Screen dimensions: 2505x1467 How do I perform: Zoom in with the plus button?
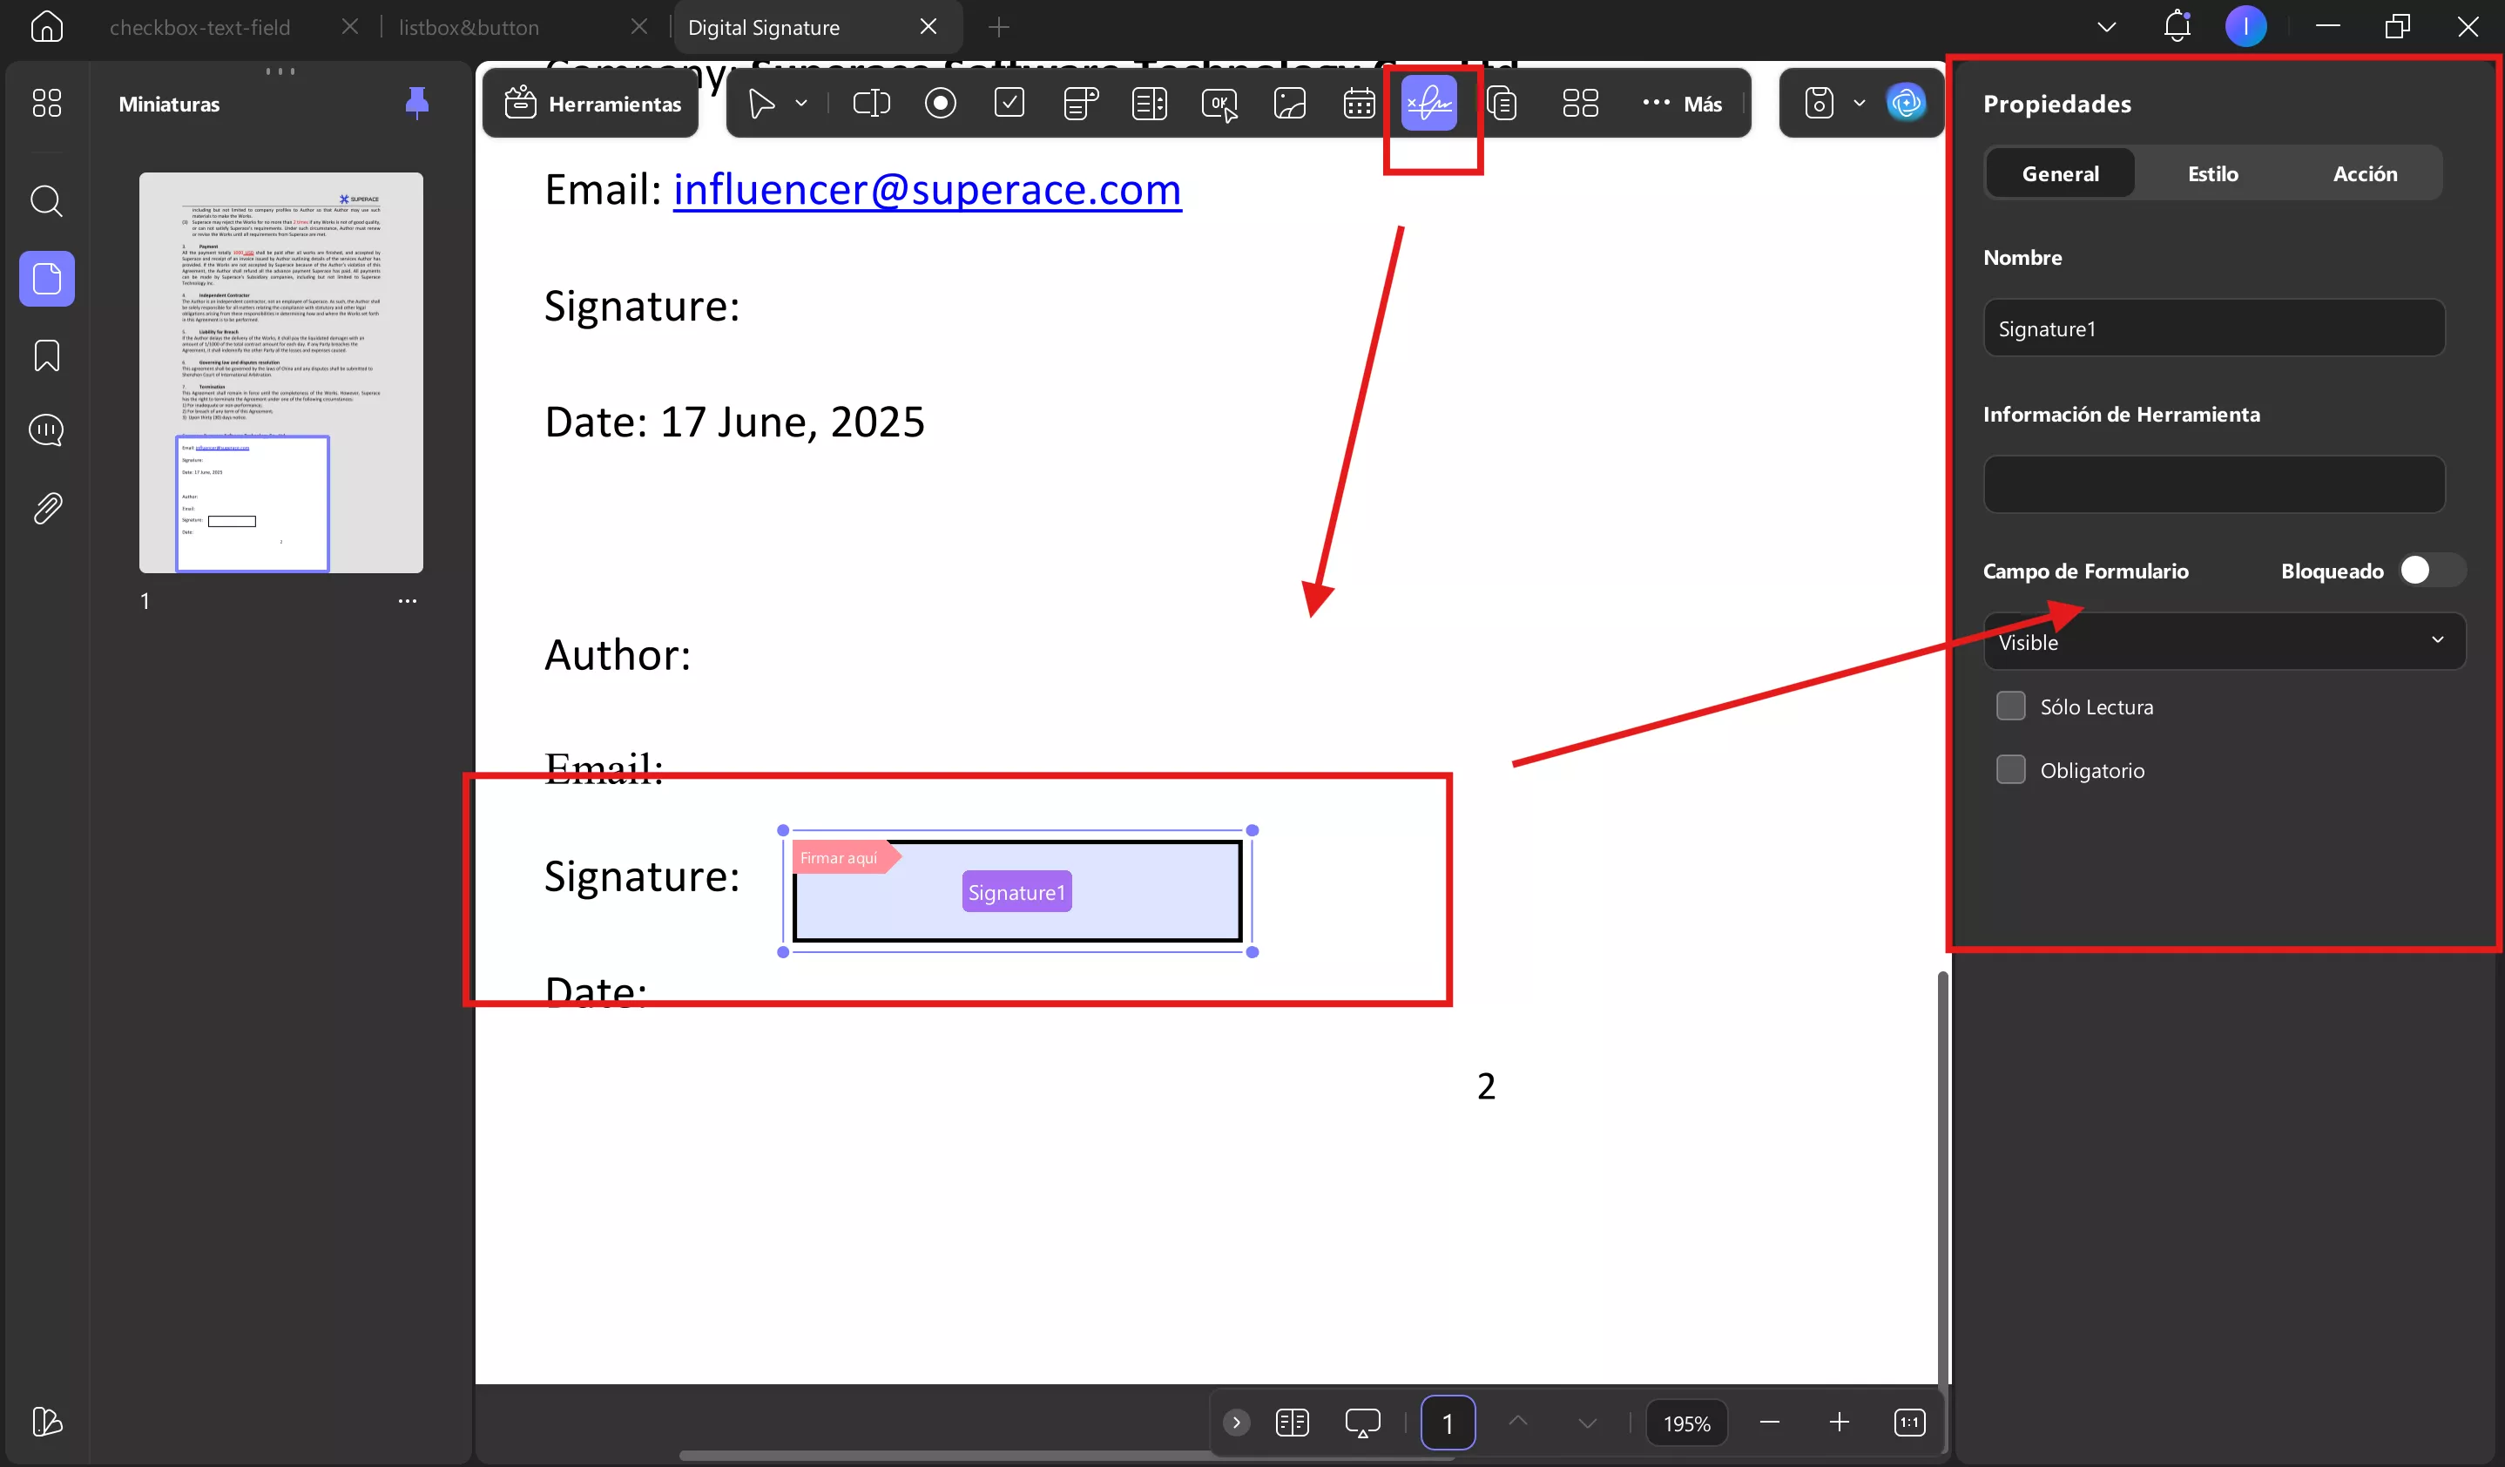1839,1423
